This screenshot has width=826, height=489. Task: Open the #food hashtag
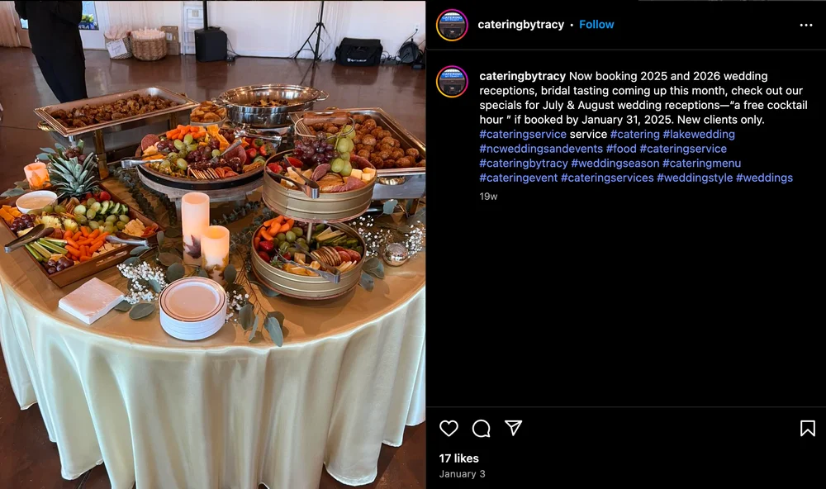tap(621, 149)
